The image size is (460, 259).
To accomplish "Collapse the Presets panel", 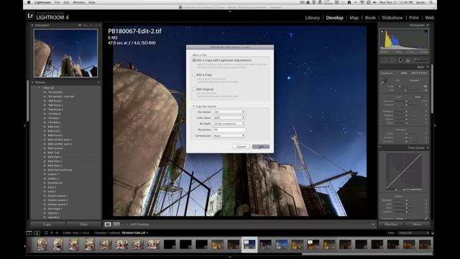I will 32,83.
